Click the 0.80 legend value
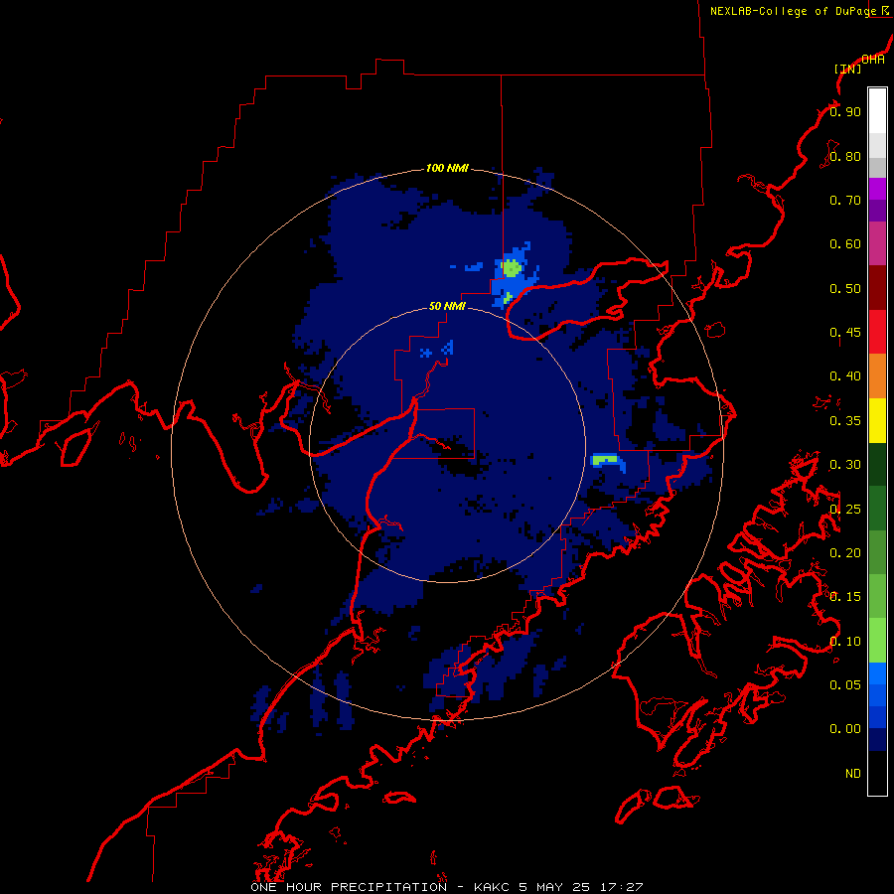This screenshot has height=894, width=894. tap(845, 156)
